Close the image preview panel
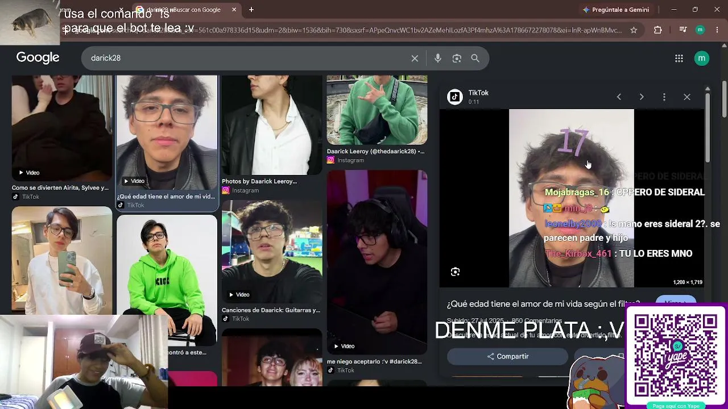The height and width of the screenshot is (409, 728). point(687,97)
